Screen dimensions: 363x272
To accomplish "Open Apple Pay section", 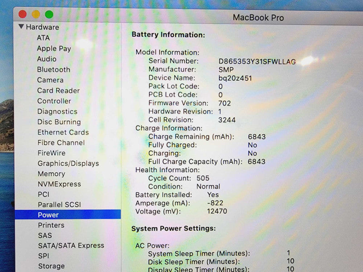I will (x=54, y=49).
